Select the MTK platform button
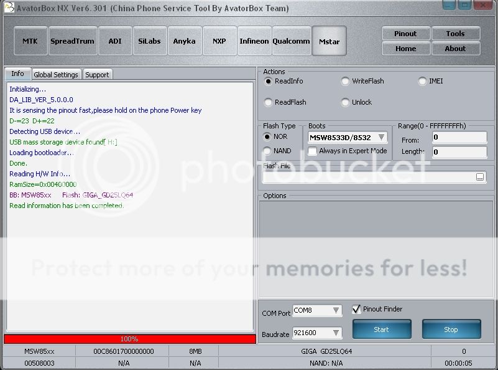Viewport: 498px width, 370px height. click(x=30, y=41)
